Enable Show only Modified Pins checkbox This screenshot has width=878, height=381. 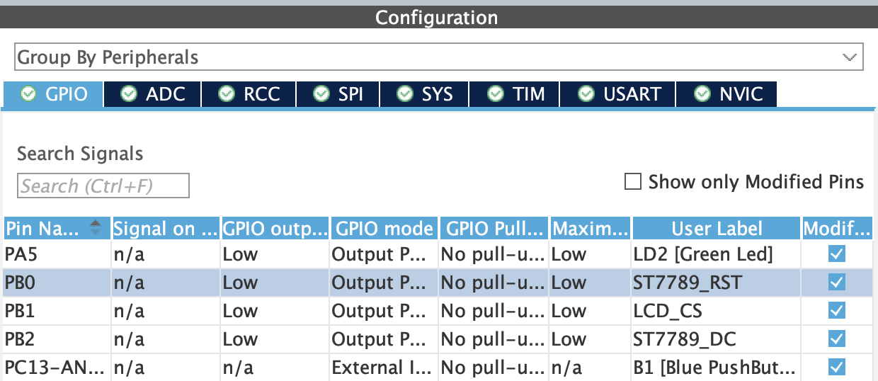tap(632, 182)
